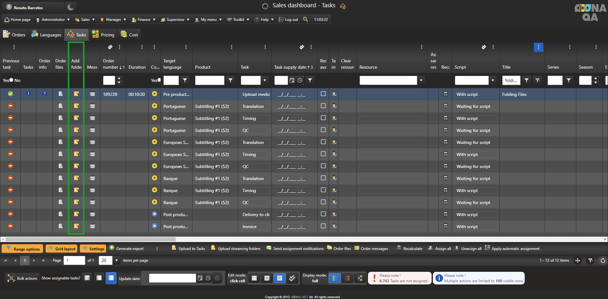Open the items per page dropdown
608x299 pixels.
coord(116,261)
